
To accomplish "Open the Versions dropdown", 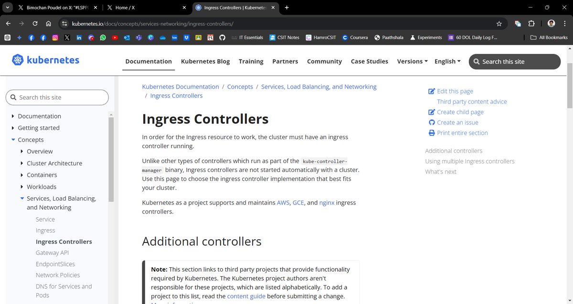I will click(x=412, y=61).
